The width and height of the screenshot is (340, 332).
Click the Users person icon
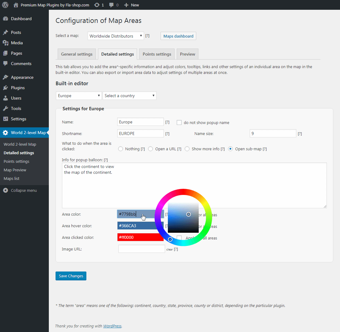(5, 98)
